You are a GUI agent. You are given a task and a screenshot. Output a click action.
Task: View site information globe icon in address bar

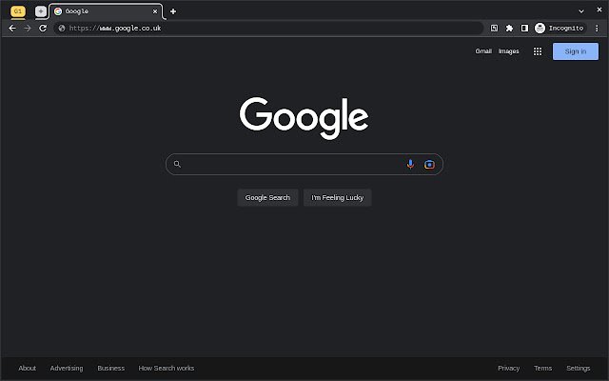tap(61, 28)
